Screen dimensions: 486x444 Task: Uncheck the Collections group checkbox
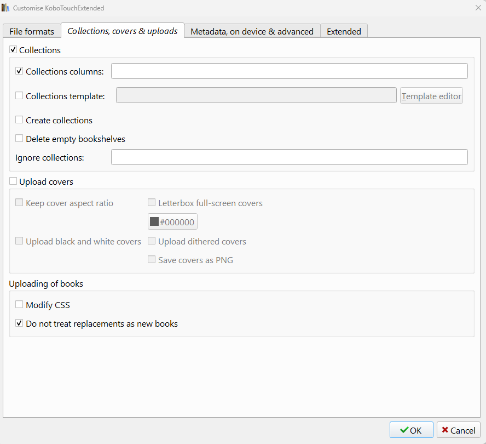click(13, 50)
